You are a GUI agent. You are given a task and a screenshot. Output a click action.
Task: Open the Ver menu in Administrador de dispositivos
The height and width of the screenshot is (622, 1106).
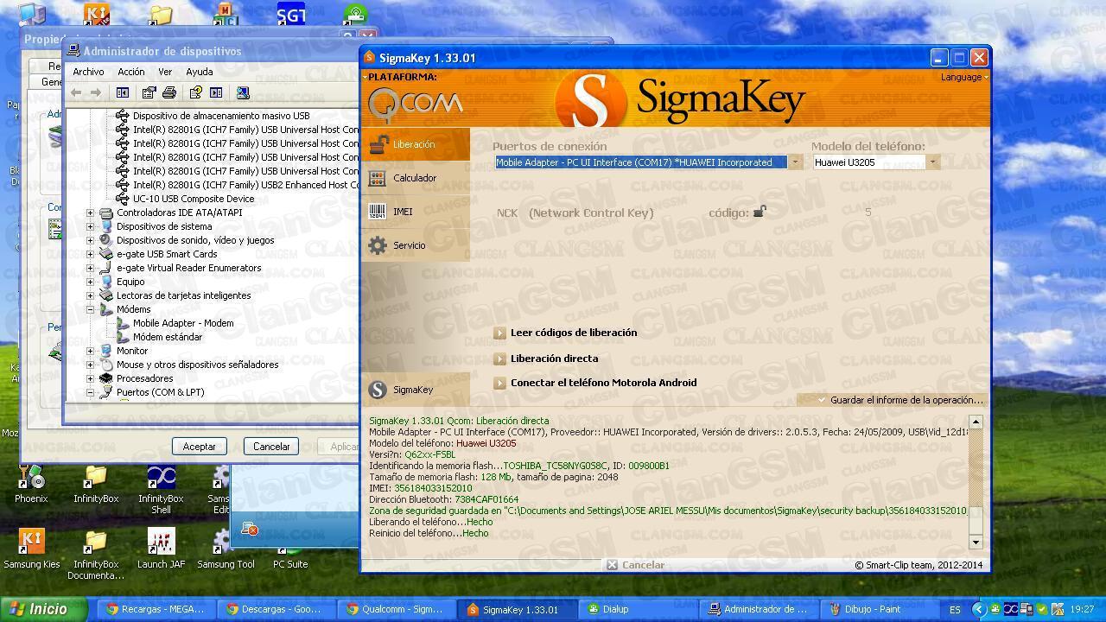click(165, 72)
